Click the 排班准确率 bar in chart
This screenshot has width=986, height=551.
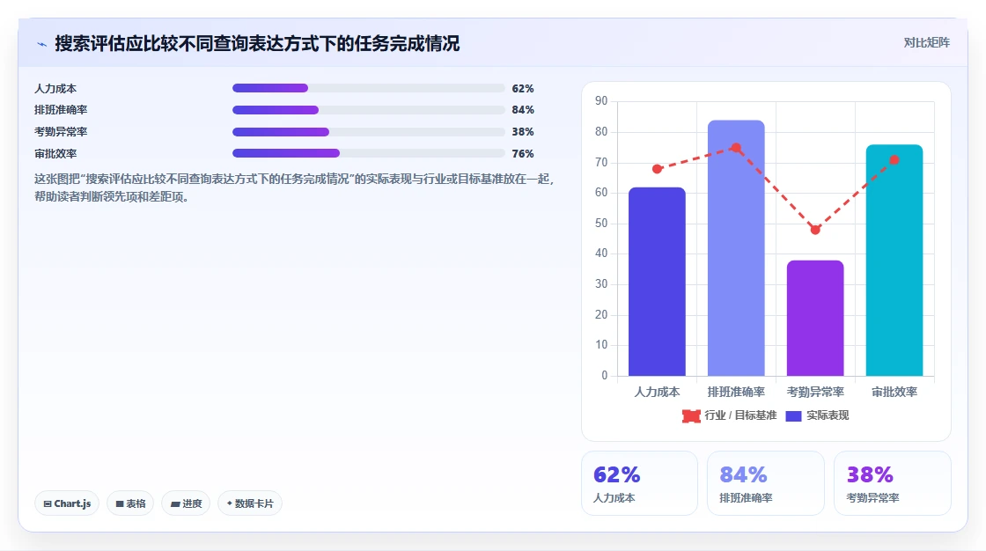click(x=736, y=248)
